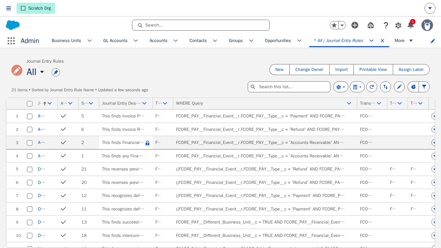Go to the Opportunities tab

coord(278,41)
